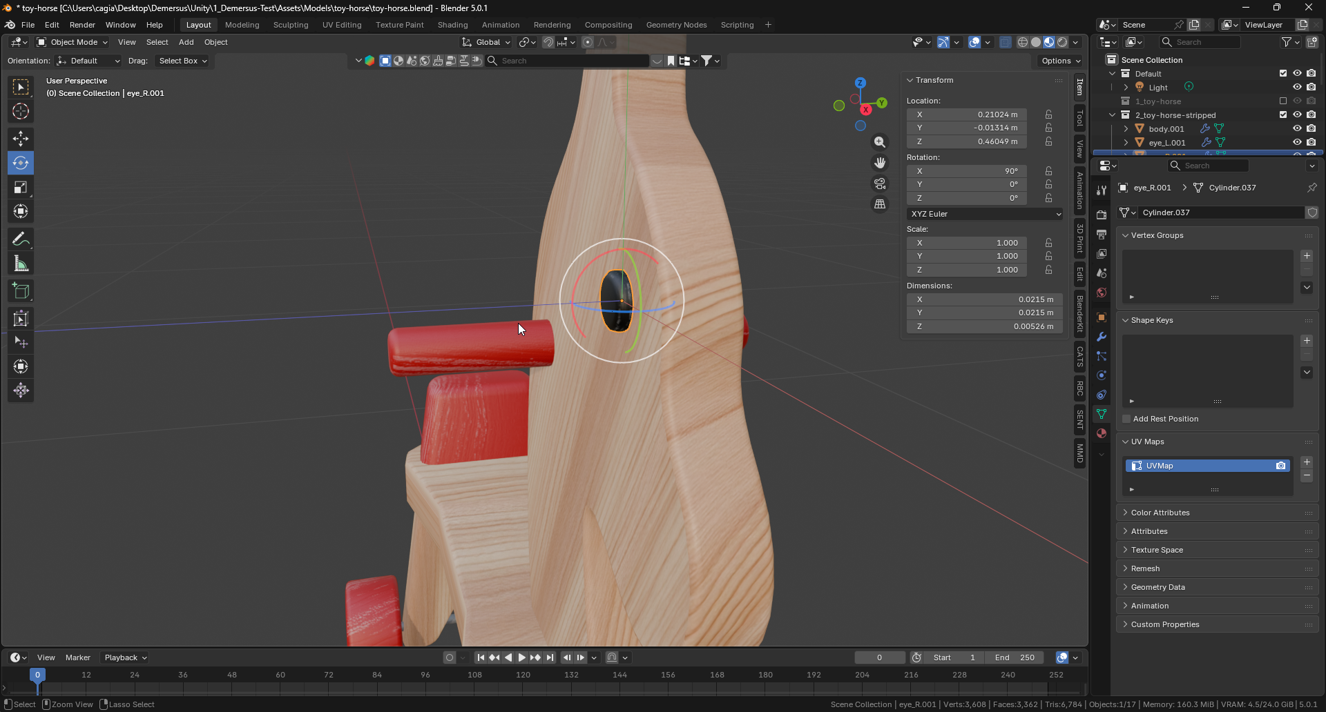
Task: Play the animation in timeline
Action: click(522, 657)
